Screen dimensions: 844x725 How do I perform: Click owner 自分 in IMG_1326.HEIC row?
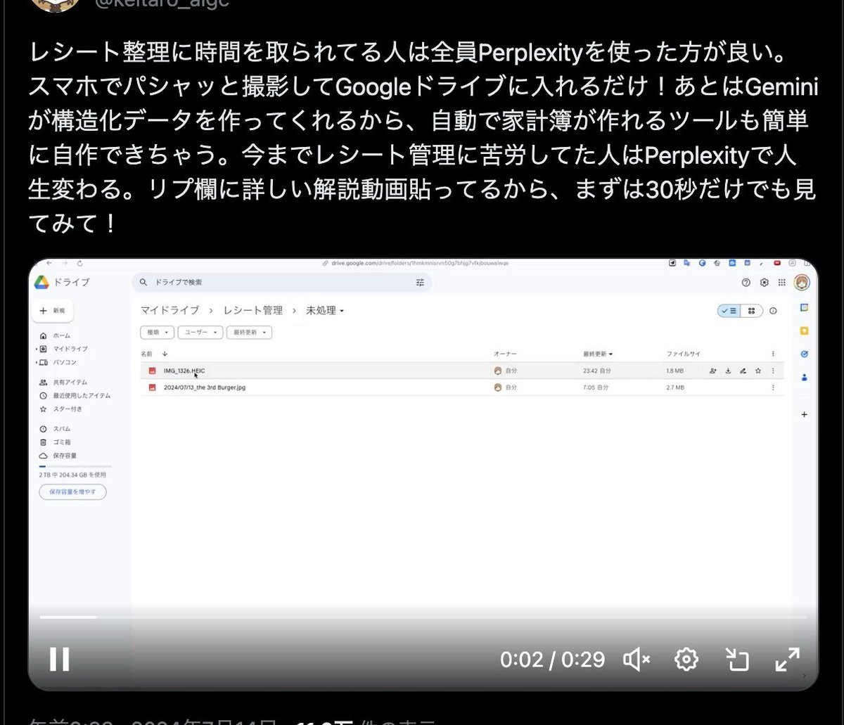(506, 371)
